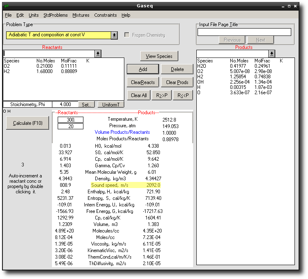Image resolution: width=308 pixels, height=279 pixels.
Task: Select the O2 row in Products list
Action: click(x=245, y=71)
